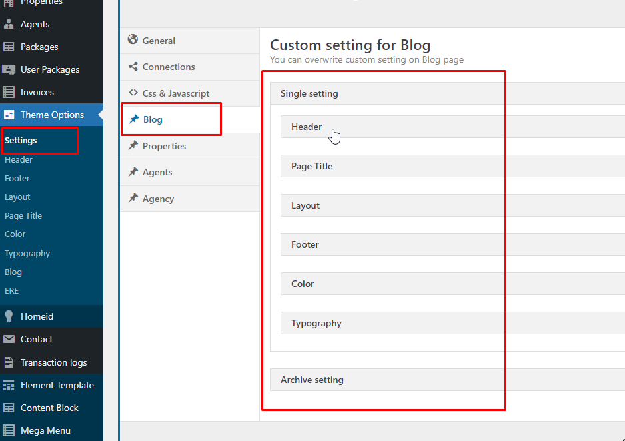Image resolution: width=625 pixels, height=441 pixels.
Task: Open Theme Options menu in sidebar
Action: pos(52,115)
